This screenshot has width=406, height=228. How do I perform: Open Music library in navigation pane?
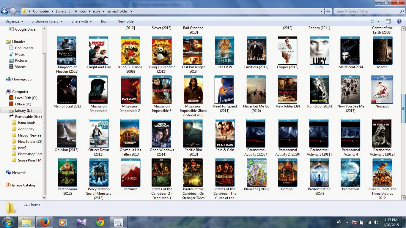click(20, 54)
